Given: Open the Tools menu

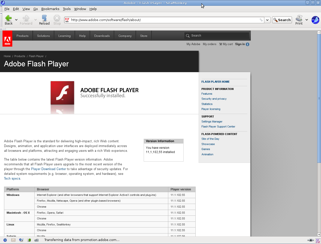Looking at the screenshot, I should pyautogui.click(x=67, y=9).
